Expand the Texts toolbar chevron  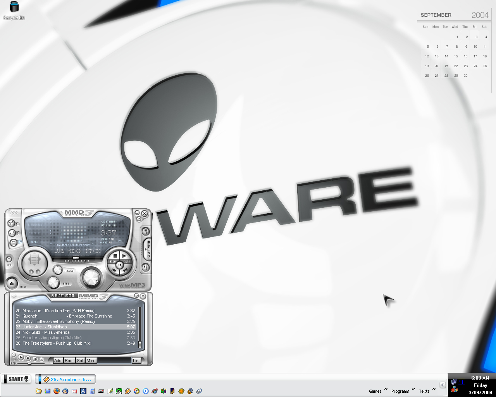tap(434, 389)
